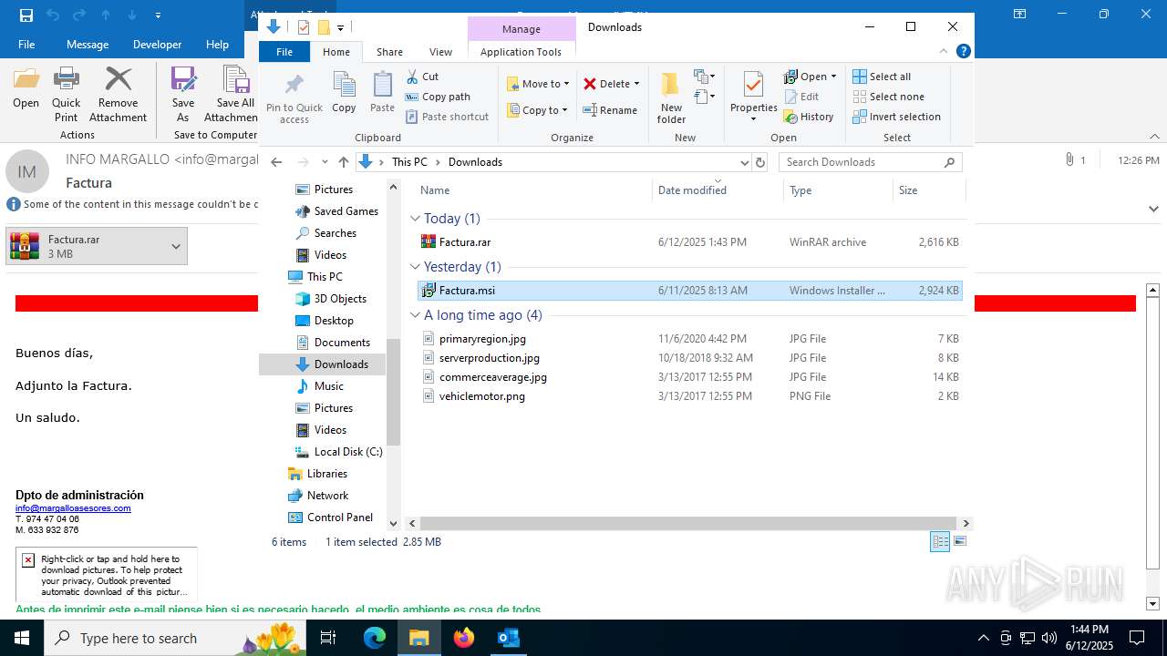
Task: Click the horizontal scrollbar of file list
Action: pos(688,524)
